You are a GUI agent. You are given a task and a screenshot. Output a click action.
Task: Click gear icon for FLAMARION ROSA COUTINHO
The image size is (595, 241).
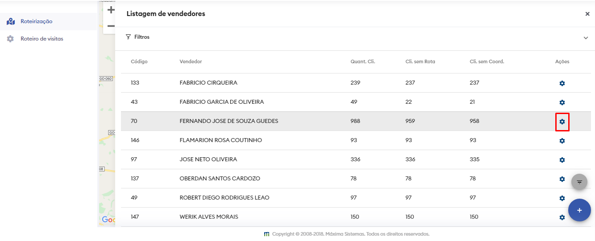point(562,141)
